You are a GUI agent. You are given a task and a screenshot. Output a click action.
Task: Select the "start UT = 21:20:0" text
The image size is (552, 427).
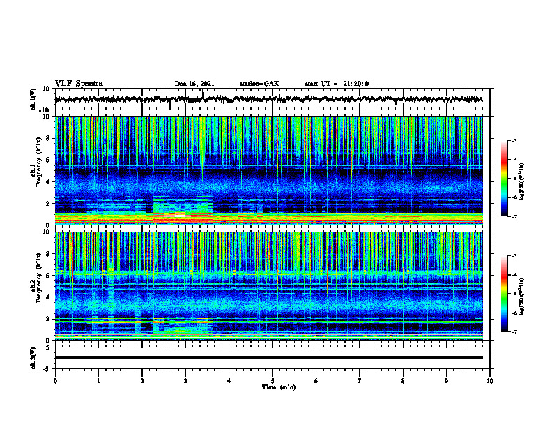337,84
